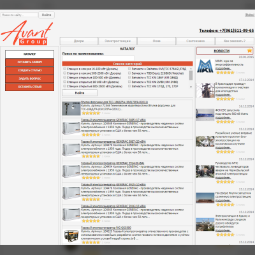The image size is (255, 255).
Task: Click the 'Поиск по наименованию' input field
Action: [x=98, y=58]
